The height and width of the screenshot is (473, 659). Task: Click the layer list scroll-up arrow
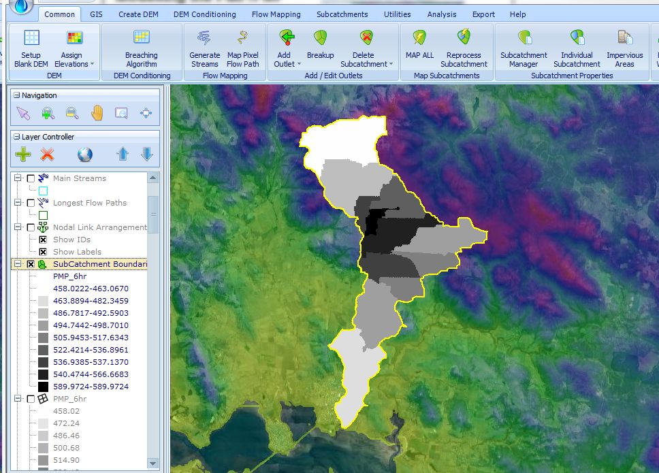tap(153, 178)
